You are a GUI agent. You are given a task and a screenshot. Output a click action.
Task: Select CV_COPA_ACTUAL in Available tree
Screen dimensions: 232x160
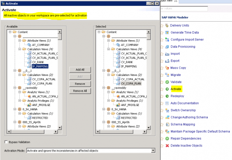click(x=44, y=79)
